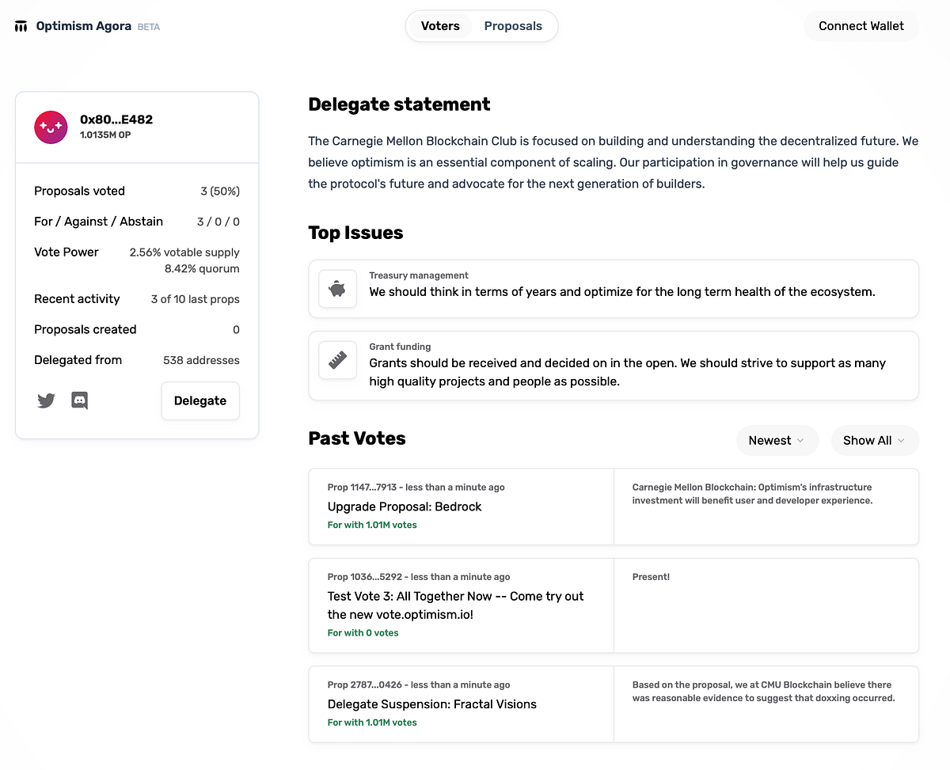Screen dimensions: 950x770
Task: Select the Grant funding issue card
Action: (614, 366)
